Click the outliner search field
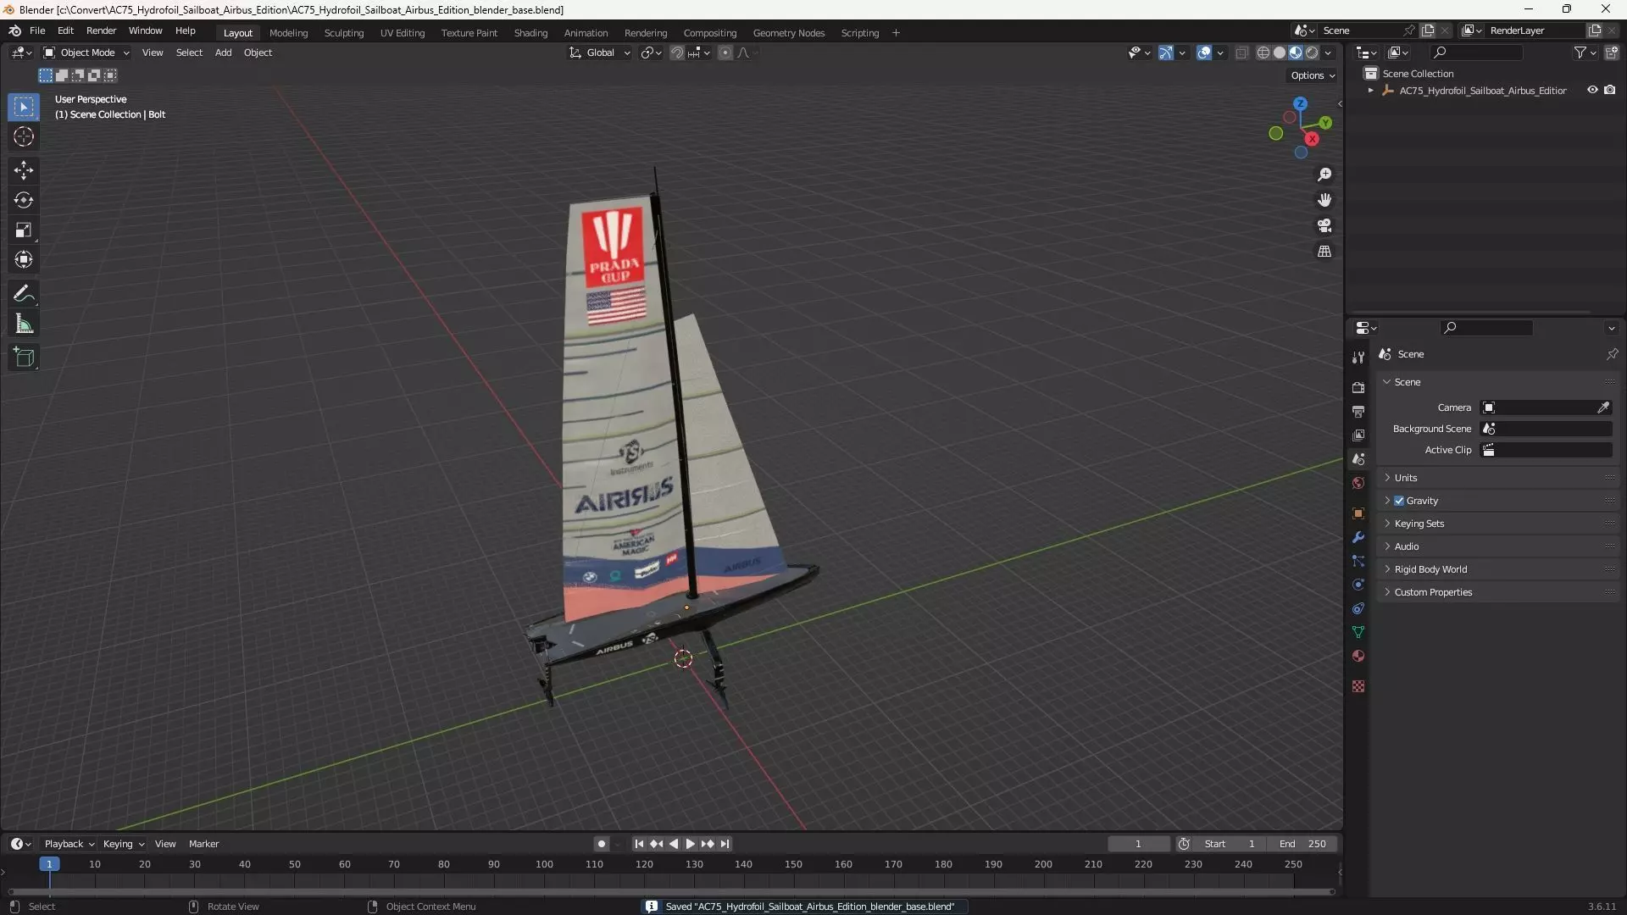 (1476, 53)
